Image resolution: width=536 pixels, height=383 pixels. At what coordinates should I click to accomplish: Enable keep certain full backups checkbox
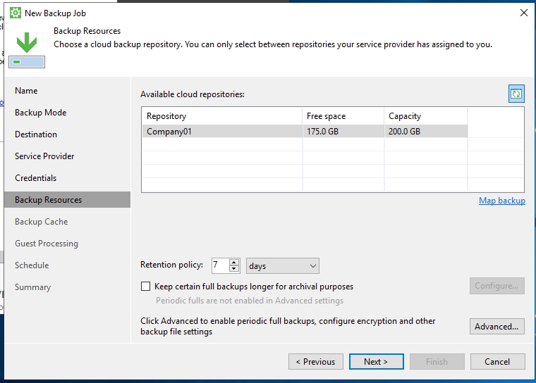click(146, 287)
